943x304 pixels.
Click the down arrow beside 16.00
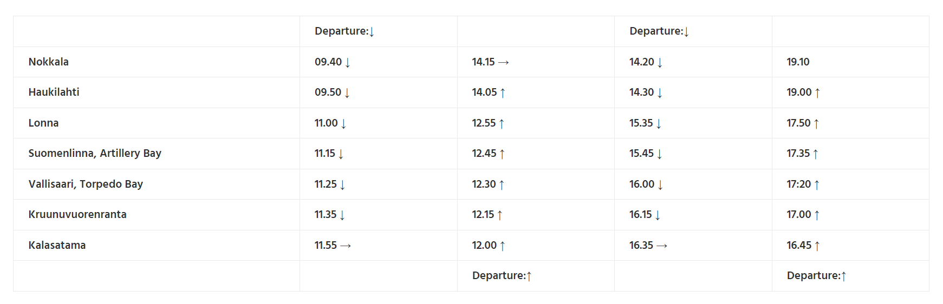coord(660,185)
